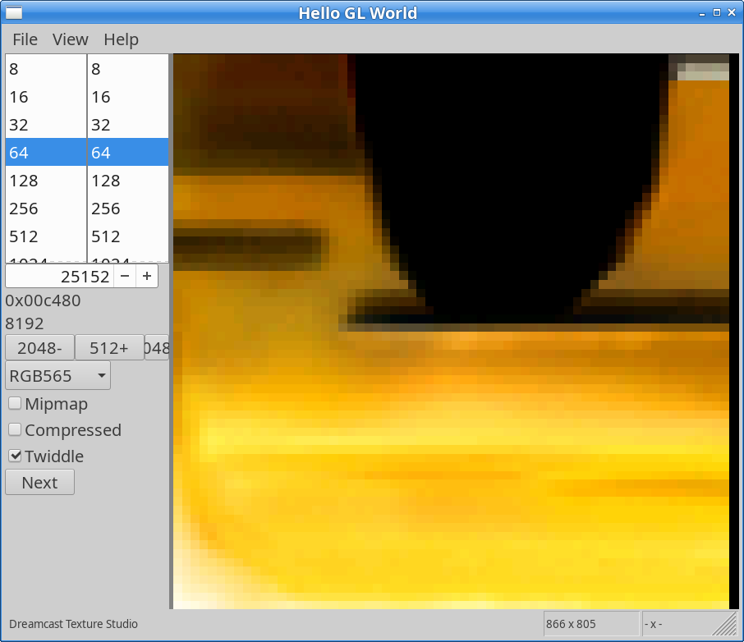Open the File menu

(x=25, y=39)
